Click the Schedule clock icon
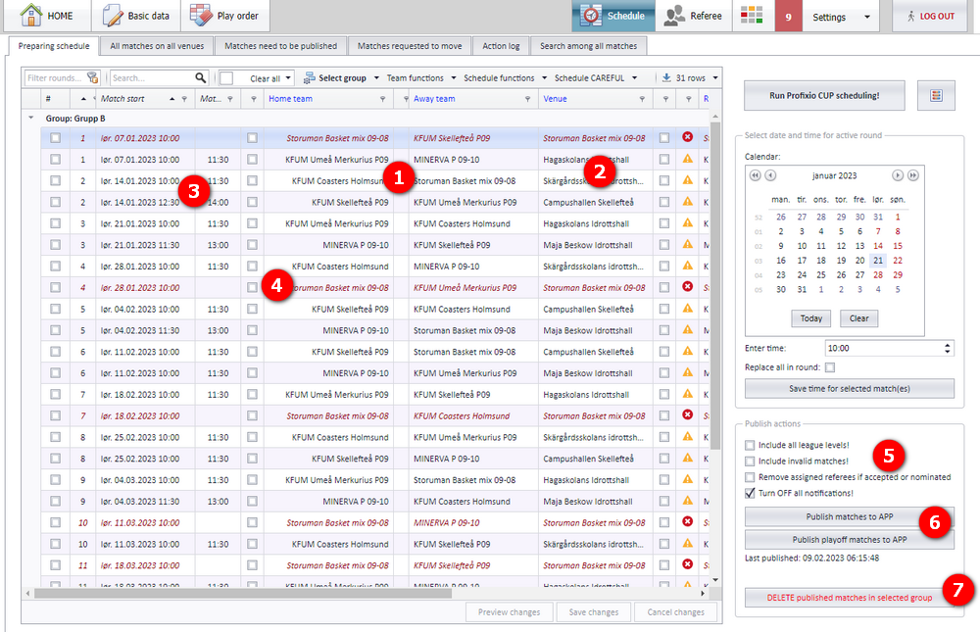The width and height of the screenshot is (980, 632). coord(591,16)
